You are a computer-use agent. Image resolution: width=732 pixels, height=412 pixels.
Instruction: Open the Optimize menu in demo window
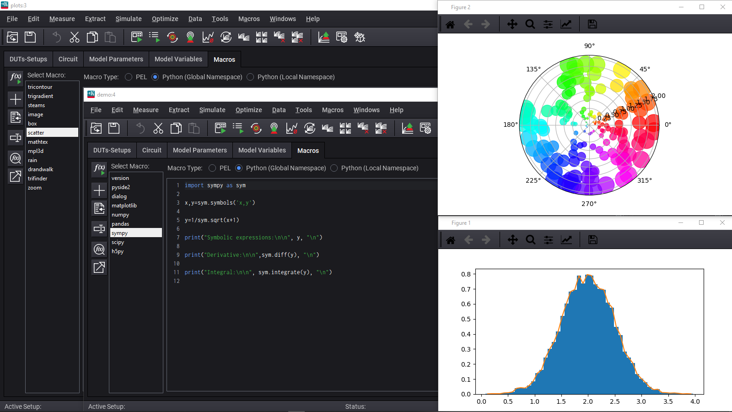click(x=248, y=110)
